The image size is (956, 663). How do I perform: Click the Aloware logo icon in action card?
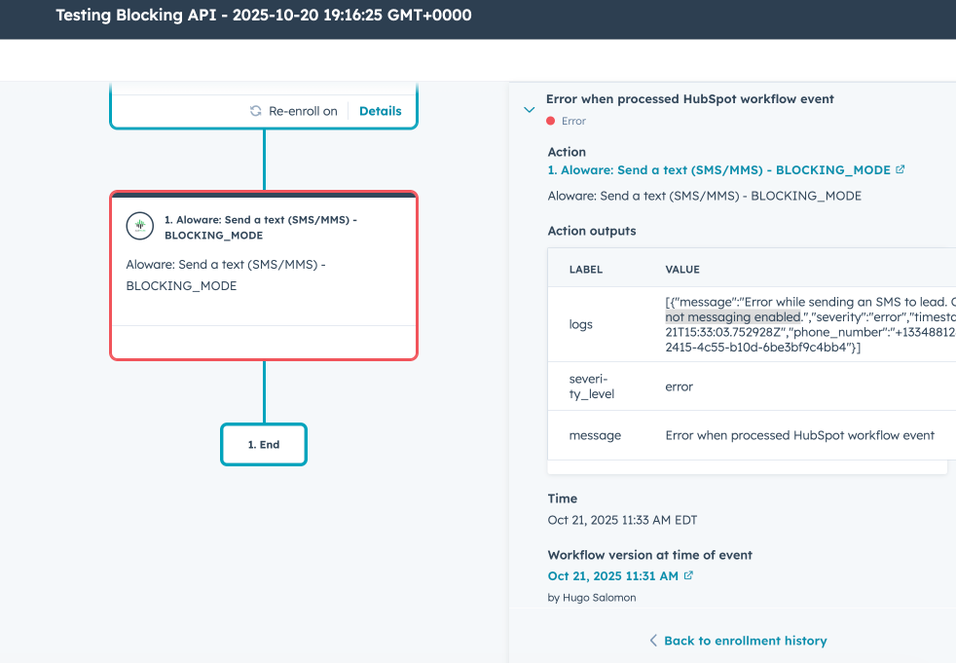point(139,226)
